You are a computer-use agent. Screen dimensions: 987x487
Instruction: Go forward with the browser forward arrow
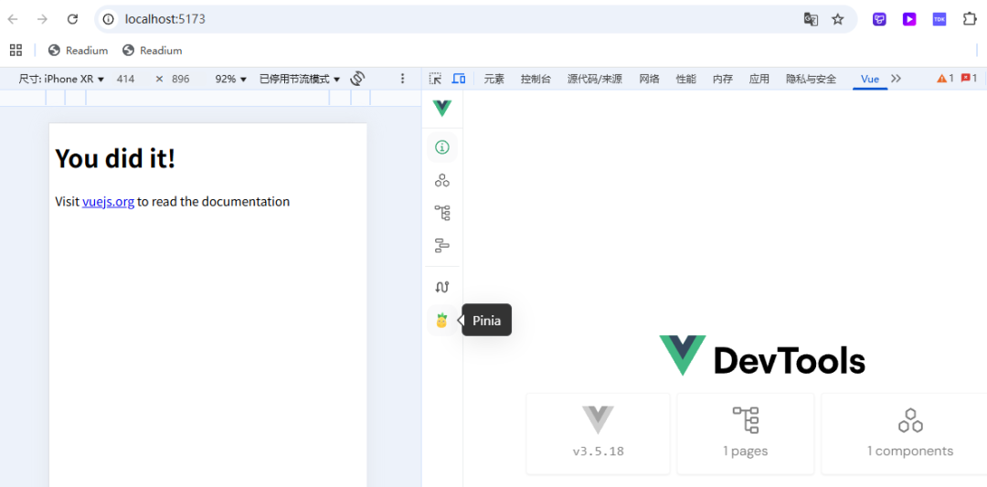pos(42,19)
